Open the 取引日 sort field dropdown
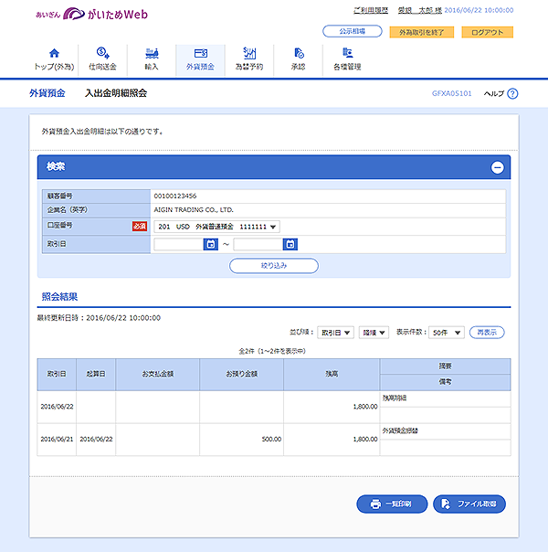 (x=335, y=333)
